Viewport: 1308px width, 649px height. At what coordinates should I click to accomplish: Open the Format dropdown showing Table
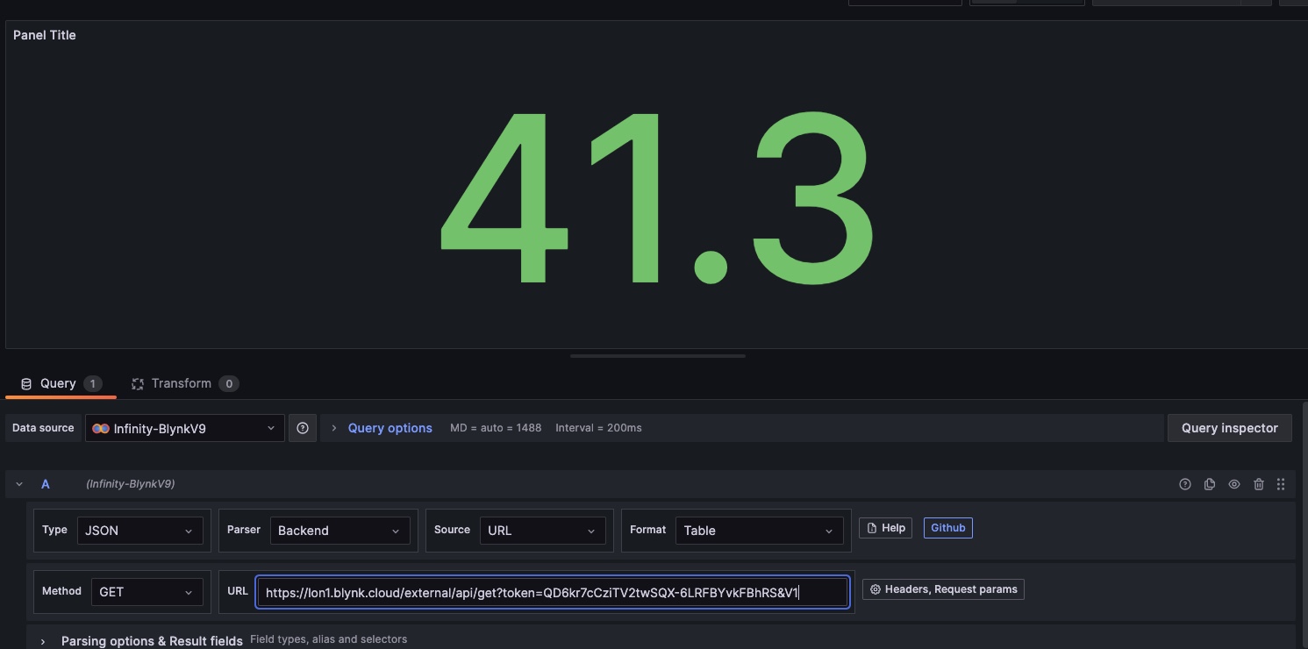(x=756, y=530)
